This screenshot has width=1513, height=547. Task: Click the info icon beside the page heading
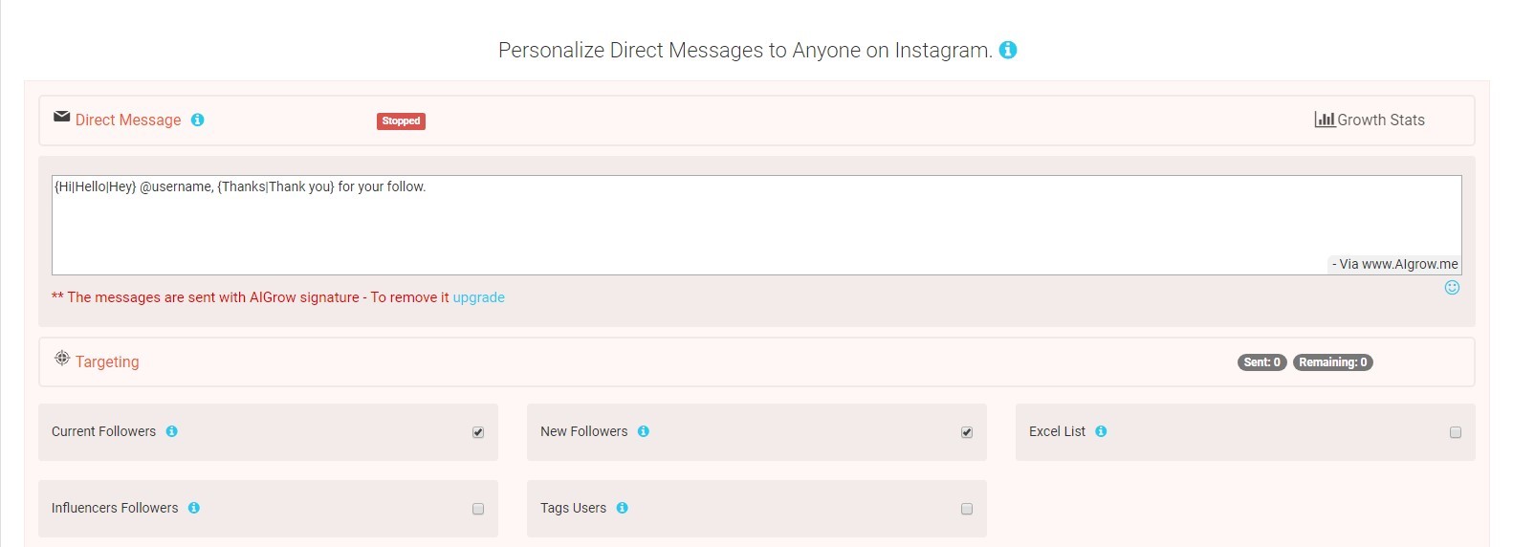coord(1008,50)
